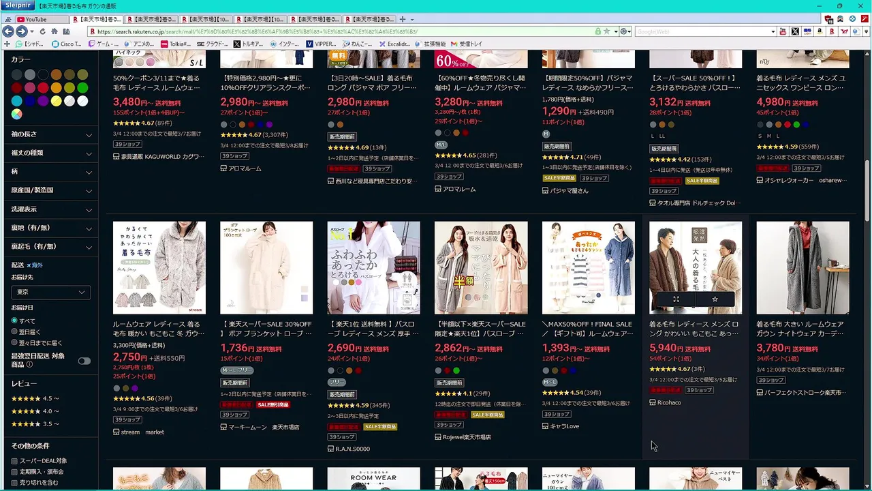Go forward using the browser forward arrow
This screenshot has height=491, width=872.
[x=21, y=31]
